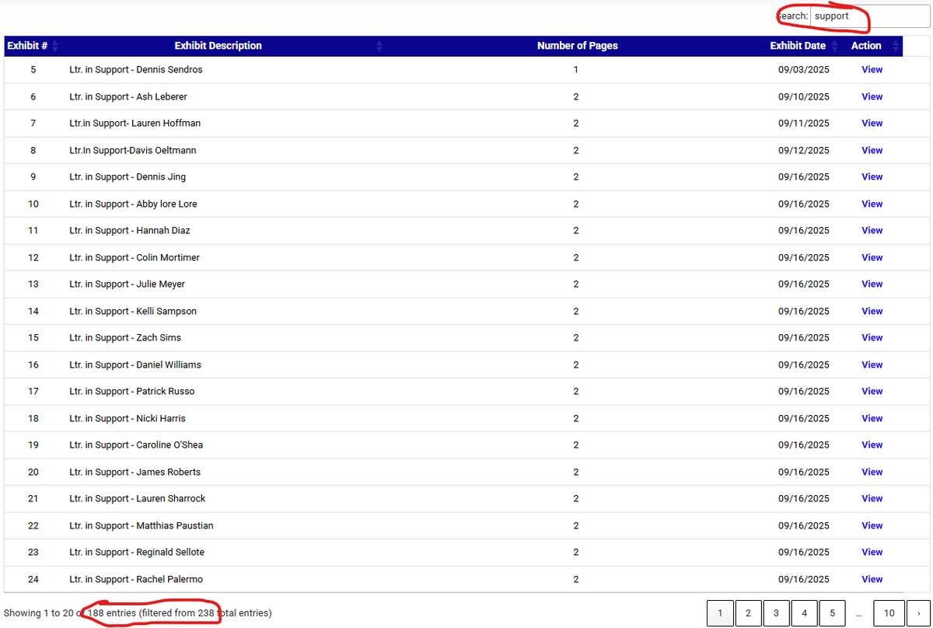The image size is (933, 628).
Task: View the Dennis Sendros letter exhibit
Action: [x=872, y=70]
